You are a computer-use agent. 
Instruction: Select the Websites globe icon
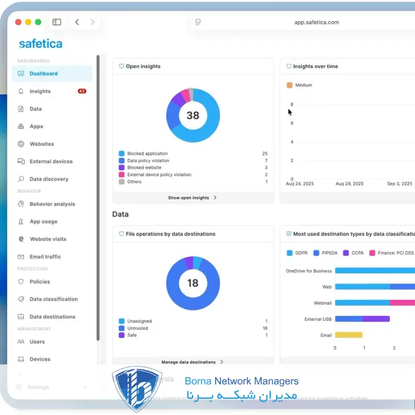pos(21,144)
